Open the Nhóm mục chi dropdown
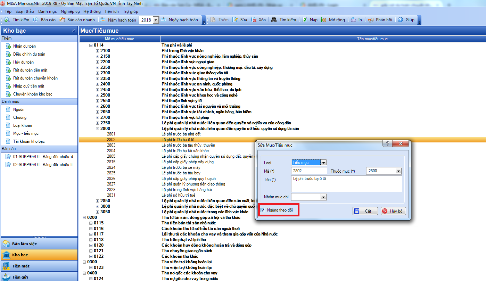Screen dimensions: 486x281 pyautogui.click(x=324, y=197)
